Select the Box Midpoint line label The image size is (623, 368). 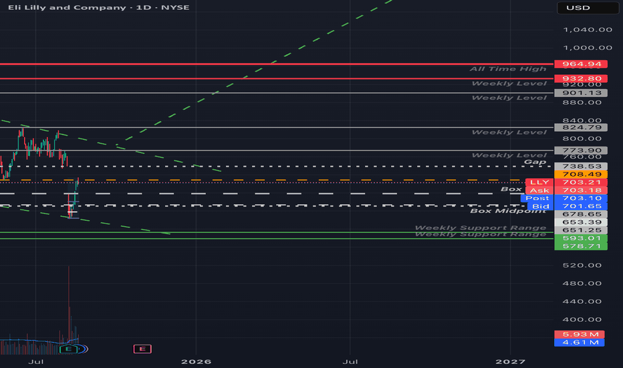tap(508, 211)
